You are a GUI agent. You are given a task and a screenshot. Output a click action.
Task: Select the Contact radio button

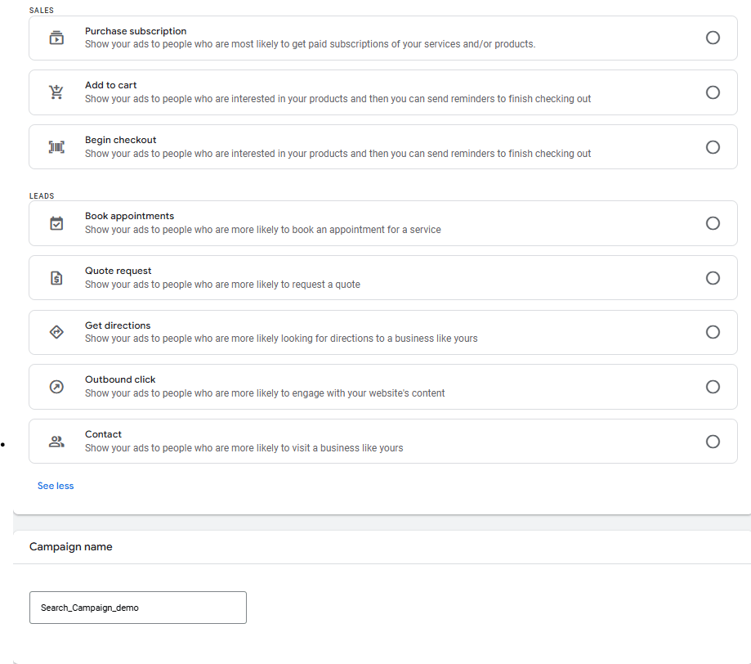(713, 441)
